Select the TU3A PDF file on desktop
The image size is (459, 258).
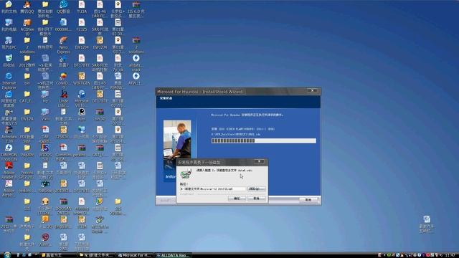click(82, 7)
